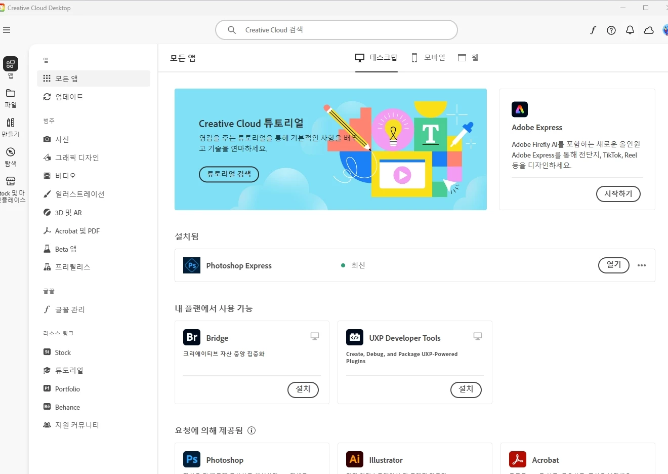Screen dimensions: 668x474
Task: Click the 최신 status text
Action: point(358,265)
